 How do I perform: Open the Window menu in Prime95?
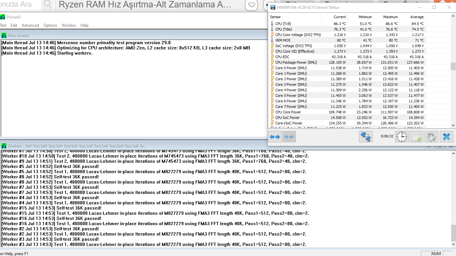click(x=69, y=25)
